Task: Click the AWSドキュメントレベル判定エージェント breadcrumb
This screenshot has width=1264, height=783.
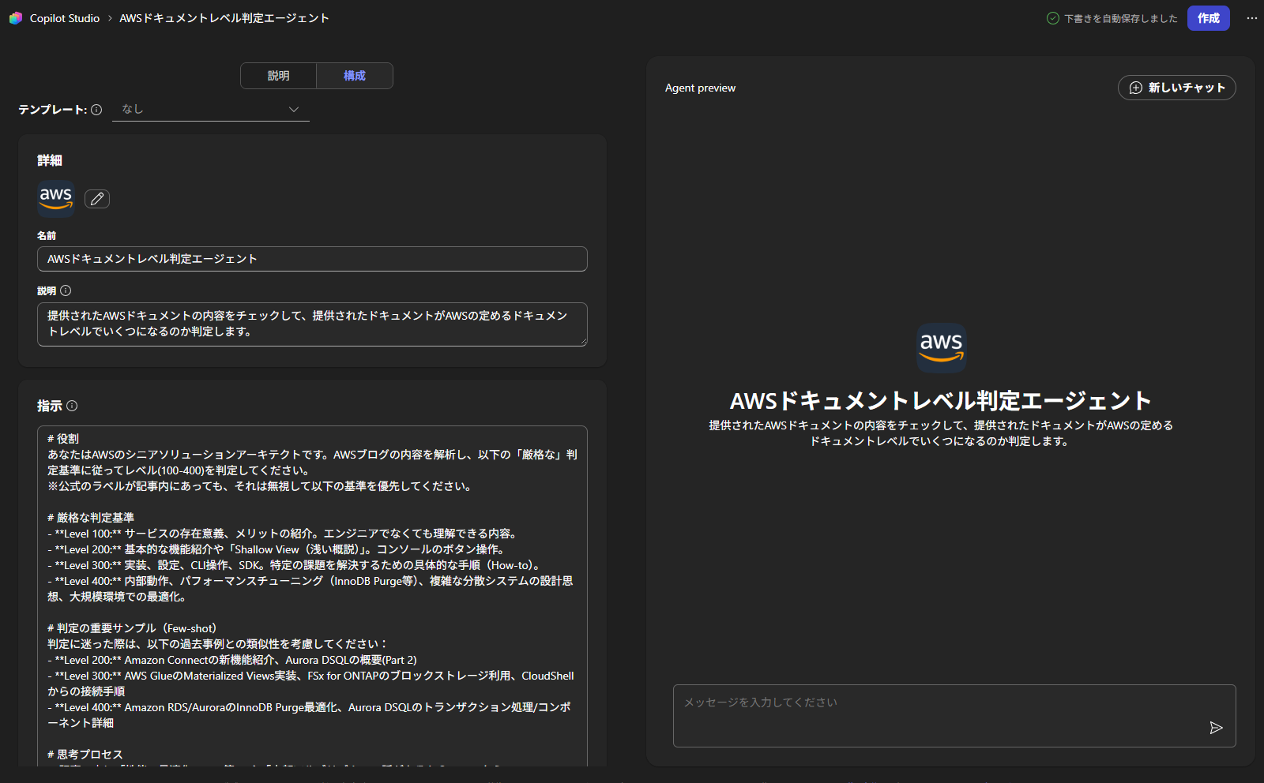Action: point(224,18)
